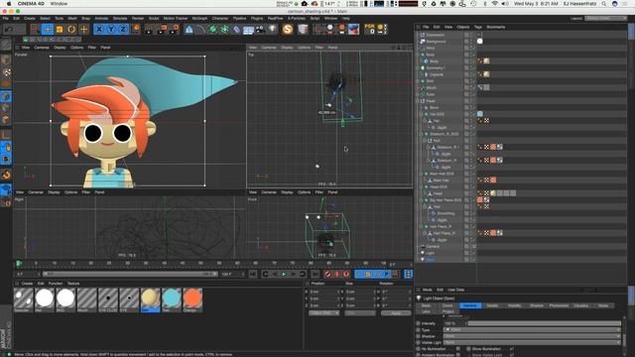The height and width of the screenshot is (357, 635).
Task: Switch to the Shadow tab of Light Object
Action: (x=537, y=305)
